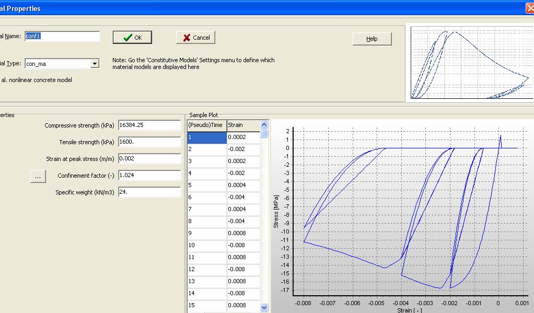
Task: Click the OK button with green checkmark
Action: point(132,38)
